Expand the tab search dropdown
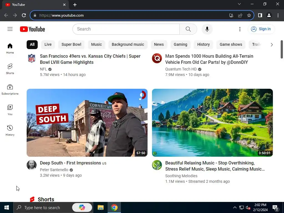 [239, 4]
